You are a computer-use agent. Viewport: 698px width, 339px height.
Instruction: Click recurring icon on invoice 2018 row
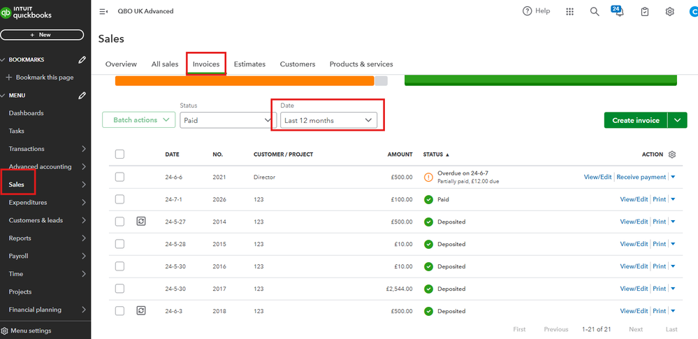(141, 310)
